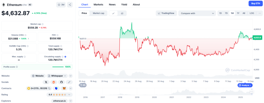Click the Buy ETH button
The width and height of the screenshot is (264, 103).
[255, 3]
